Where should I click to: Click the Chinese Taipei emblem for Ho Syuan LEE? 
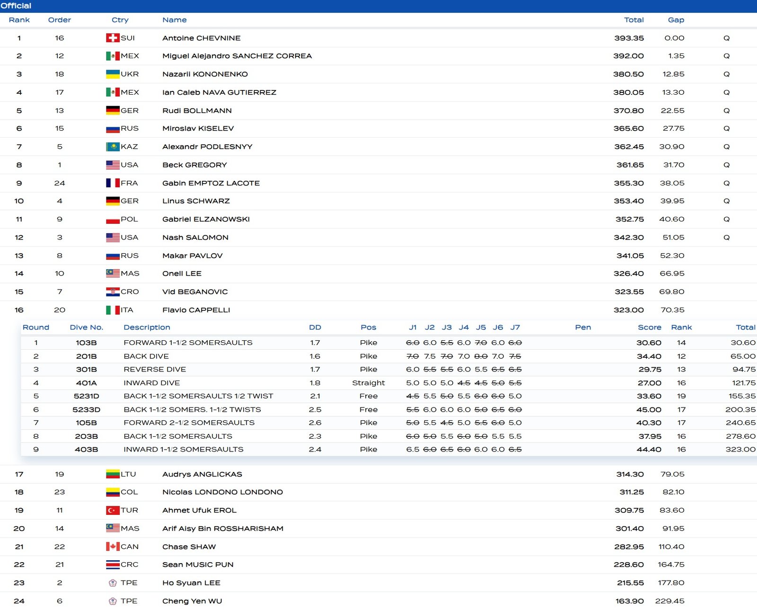113,583
